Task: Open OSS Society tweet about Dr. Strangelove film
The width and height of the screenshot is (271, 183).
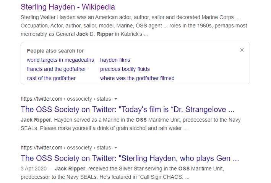Action: (127, 109)
